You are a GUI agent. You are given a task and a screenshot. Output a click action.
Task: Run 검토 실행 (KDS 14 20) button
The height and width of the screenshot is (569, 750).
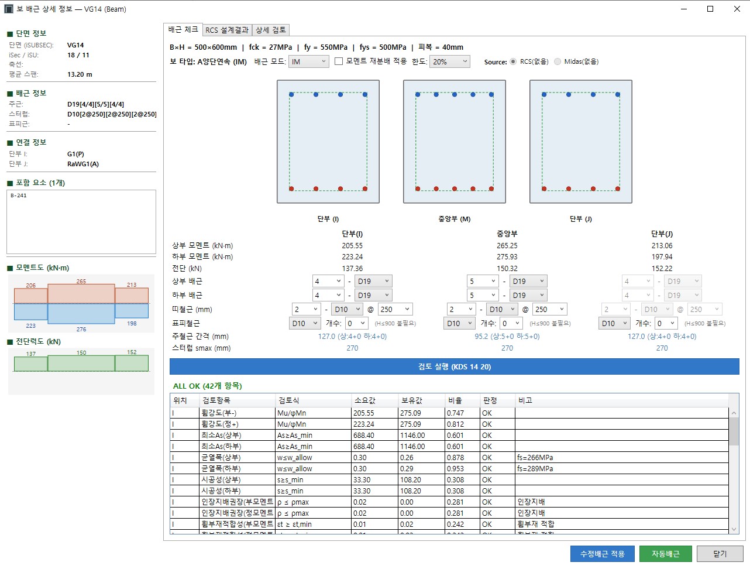point(455,366)
